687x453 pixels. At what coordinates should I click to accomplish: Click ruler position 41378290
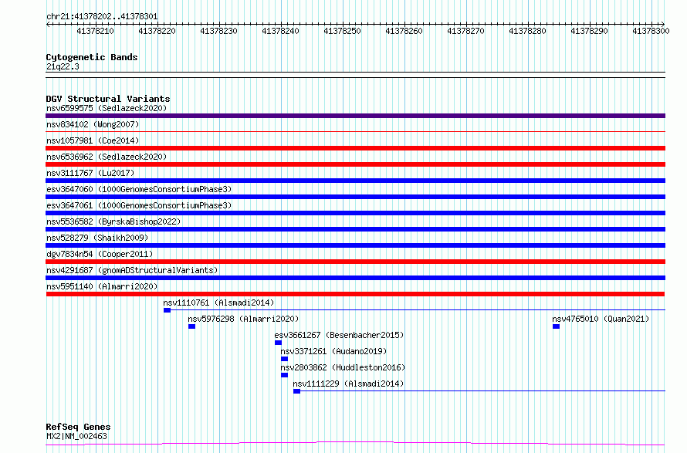[x=589, y=31]
